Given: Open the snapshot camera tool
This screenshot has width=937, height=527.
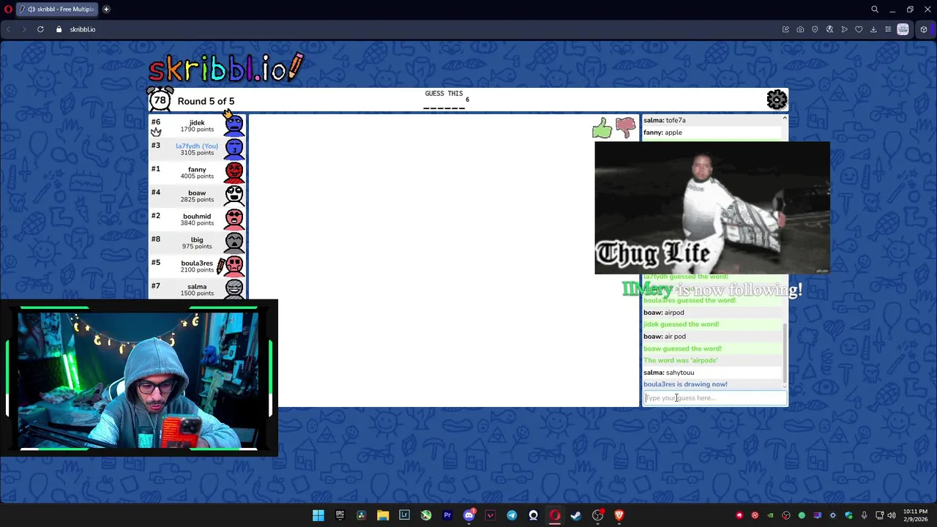Looking at the screenshot, I should (x=800, y=29).
